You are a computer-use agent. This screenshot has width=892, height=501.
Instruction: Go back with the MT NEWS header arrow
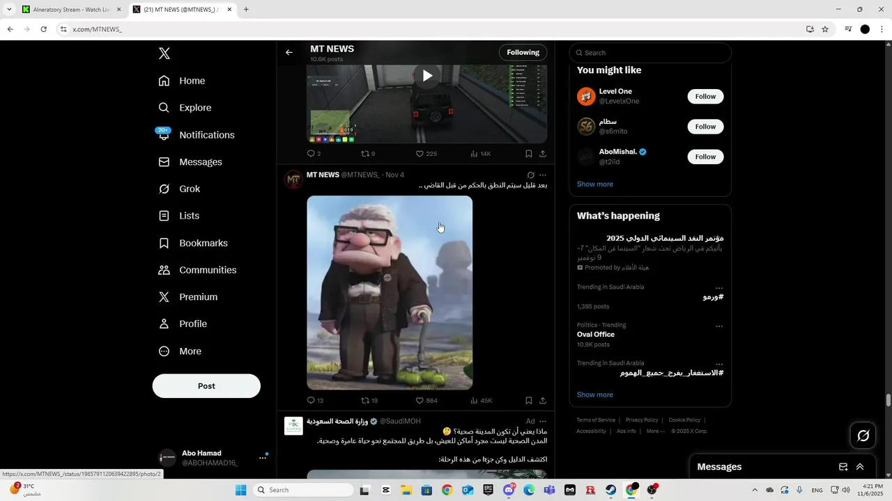pyautogui.click(x=289, y=52)
